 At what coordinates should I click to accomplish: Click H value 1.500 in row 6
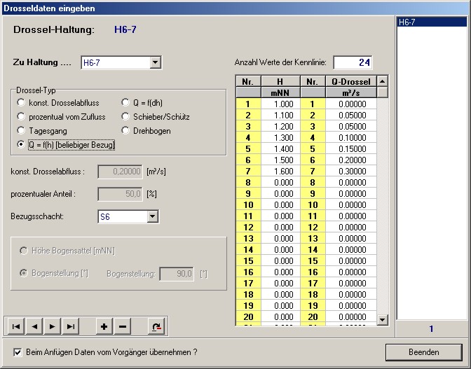[280, 160]
